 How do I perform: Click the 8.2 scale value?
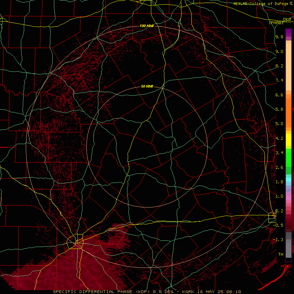(x=279, y=66)
